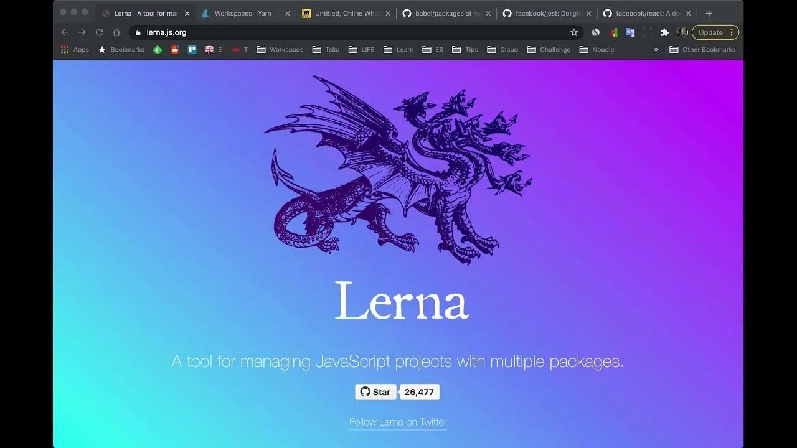Viewport: 797px width, 448px height.
Task: Open the colored bar chart extension
Action: coord(613,32)
